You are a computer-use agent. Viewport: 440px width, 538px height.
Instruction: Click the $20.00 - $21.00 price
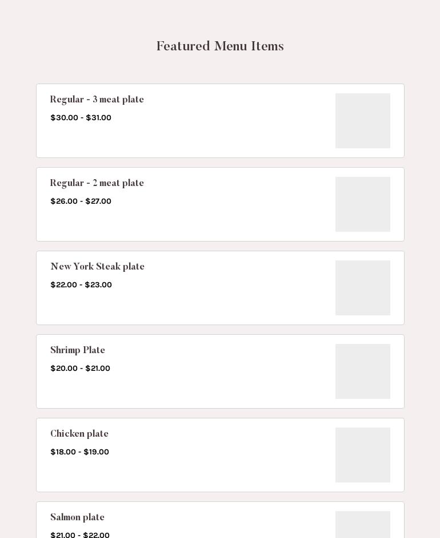coord(80,369)
